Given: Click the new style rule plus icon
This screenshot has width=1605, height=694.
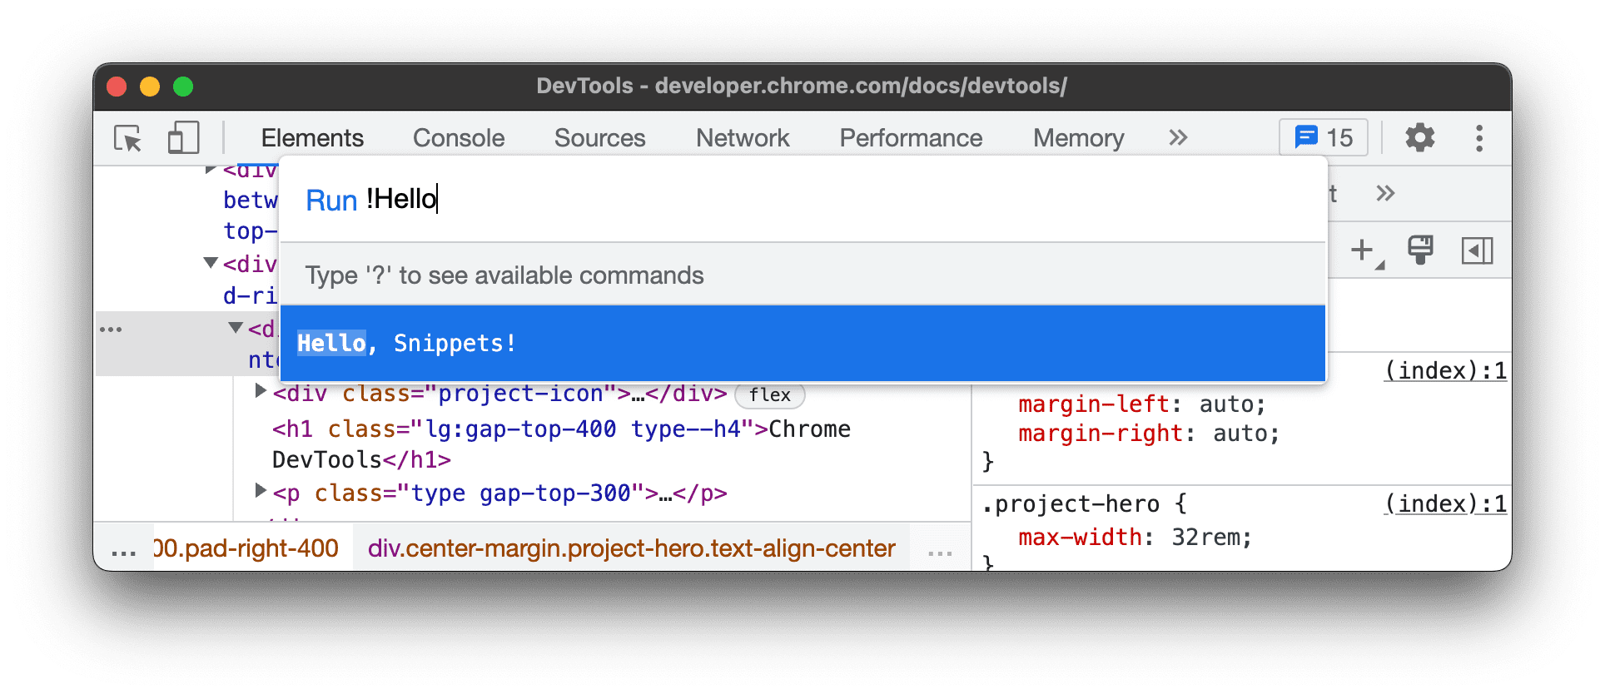Looking at the screenshot, I should pos(1363,250).
